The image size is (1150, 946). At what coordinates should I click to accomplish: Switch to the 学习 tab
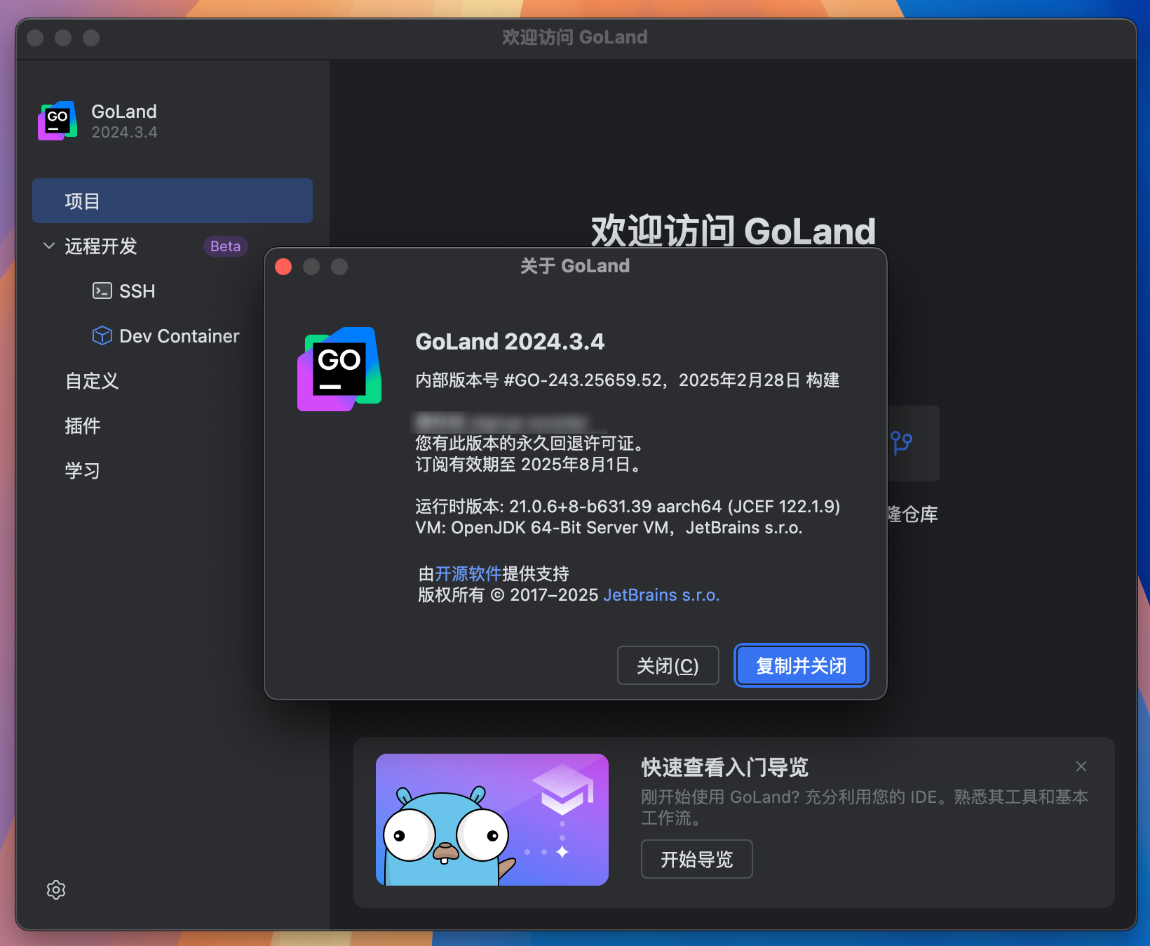click(x=83, y=471)
